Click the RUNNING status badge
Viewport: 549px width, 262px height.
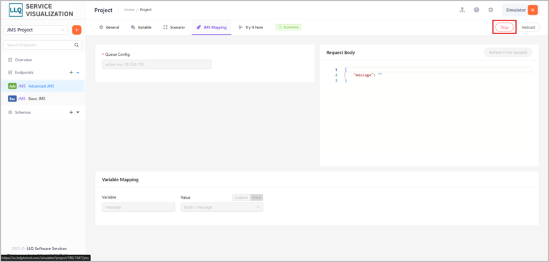pyautogui.click(x=288, y=27)
